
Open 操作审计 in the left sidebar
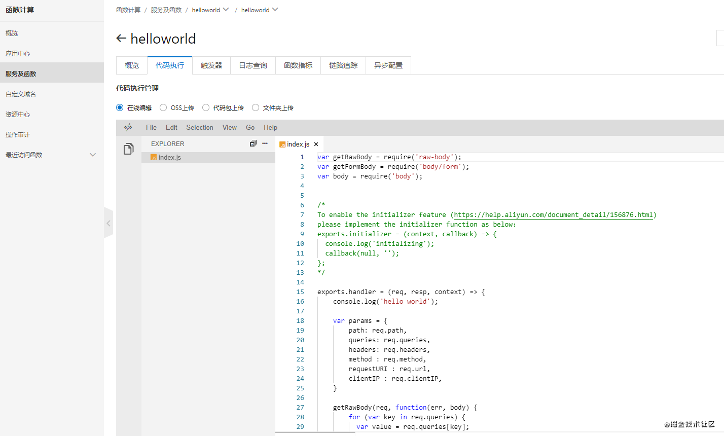click(x=52, y=134)
